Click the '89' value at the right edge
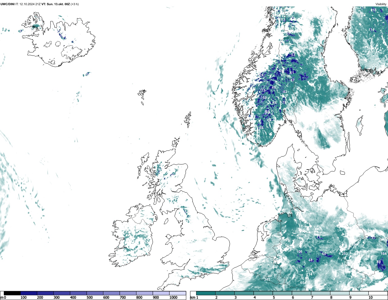Image resolution: width=388 pixels, height=300 pixels. coord(379,262)
